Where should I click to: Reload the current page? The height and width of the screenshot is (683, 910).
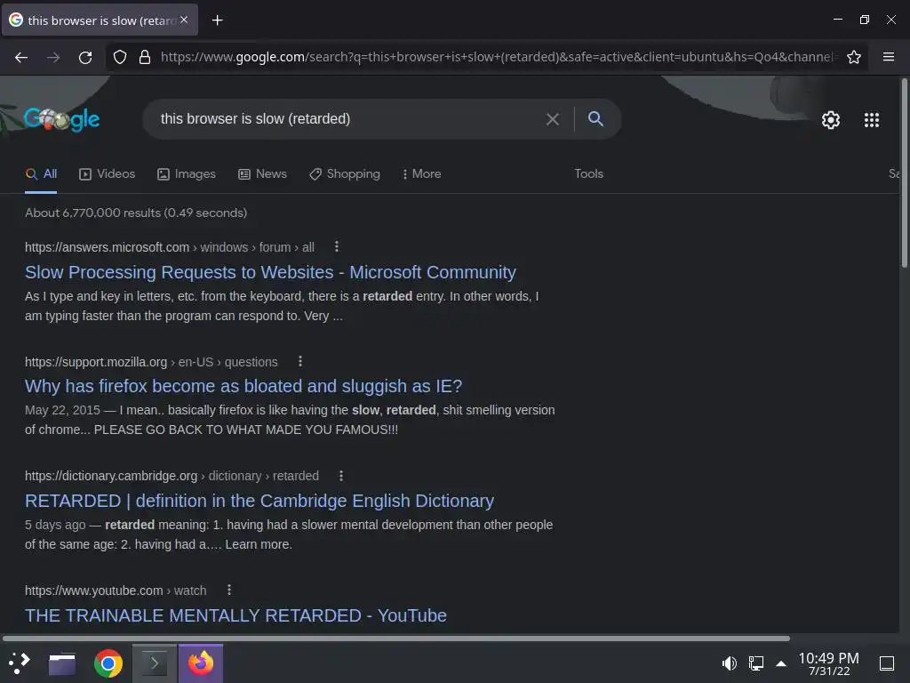tap(85, 57)
